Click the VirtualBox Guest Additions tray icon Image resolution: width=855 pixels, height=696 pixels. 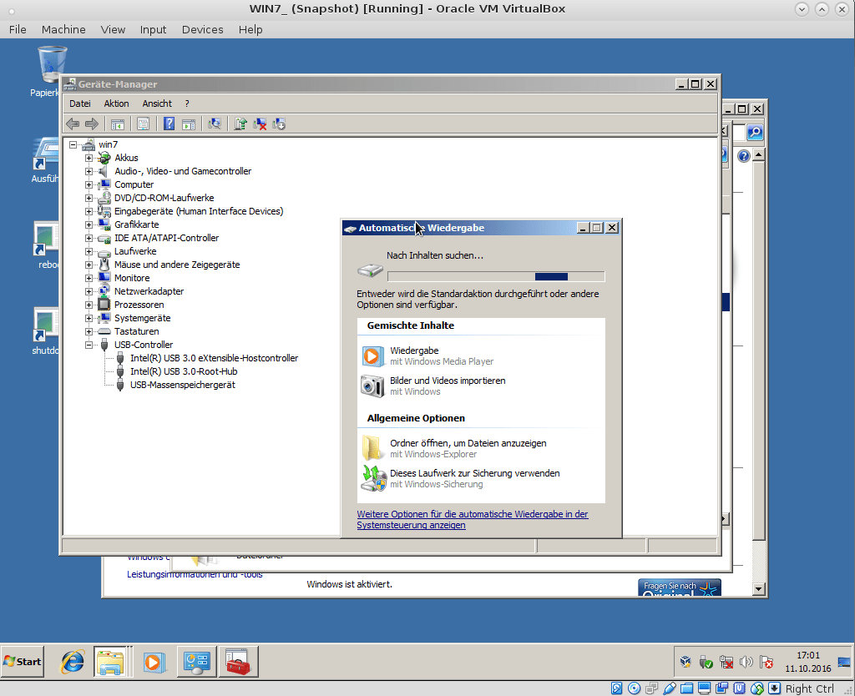686,663
